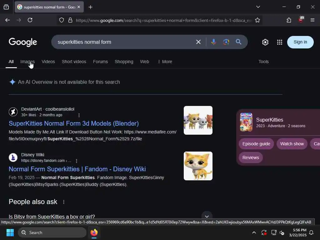Select the All results tab

(11, 62)
